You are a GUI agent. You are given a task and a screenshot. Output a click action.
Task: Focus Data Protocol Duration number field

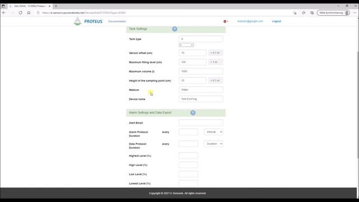click(188, 144)
